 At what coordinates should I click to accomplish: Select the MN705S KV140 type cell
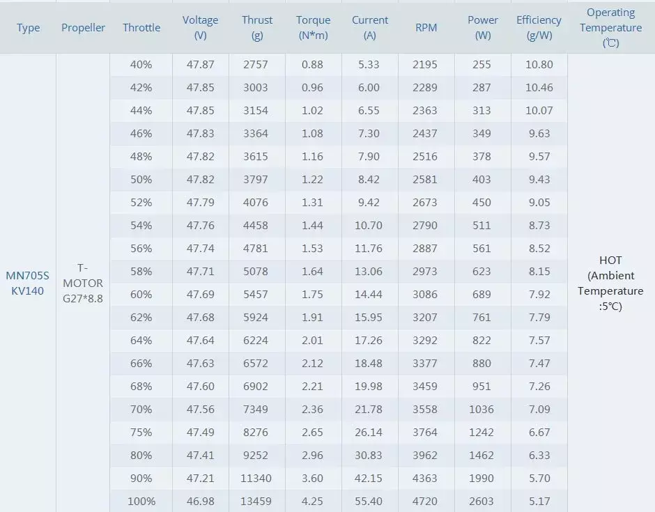[x=28, y=283]
